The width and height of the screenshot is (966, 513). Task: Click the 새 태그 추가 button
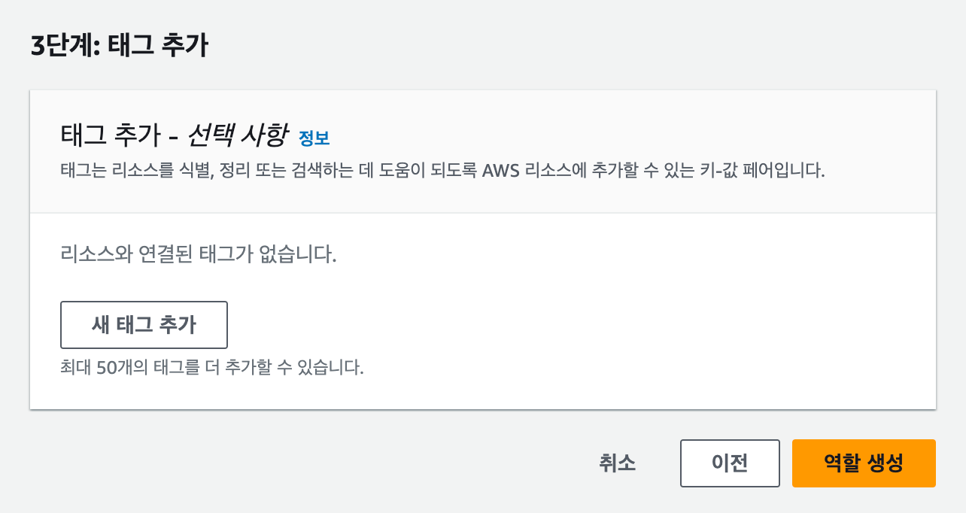[144, 325]
